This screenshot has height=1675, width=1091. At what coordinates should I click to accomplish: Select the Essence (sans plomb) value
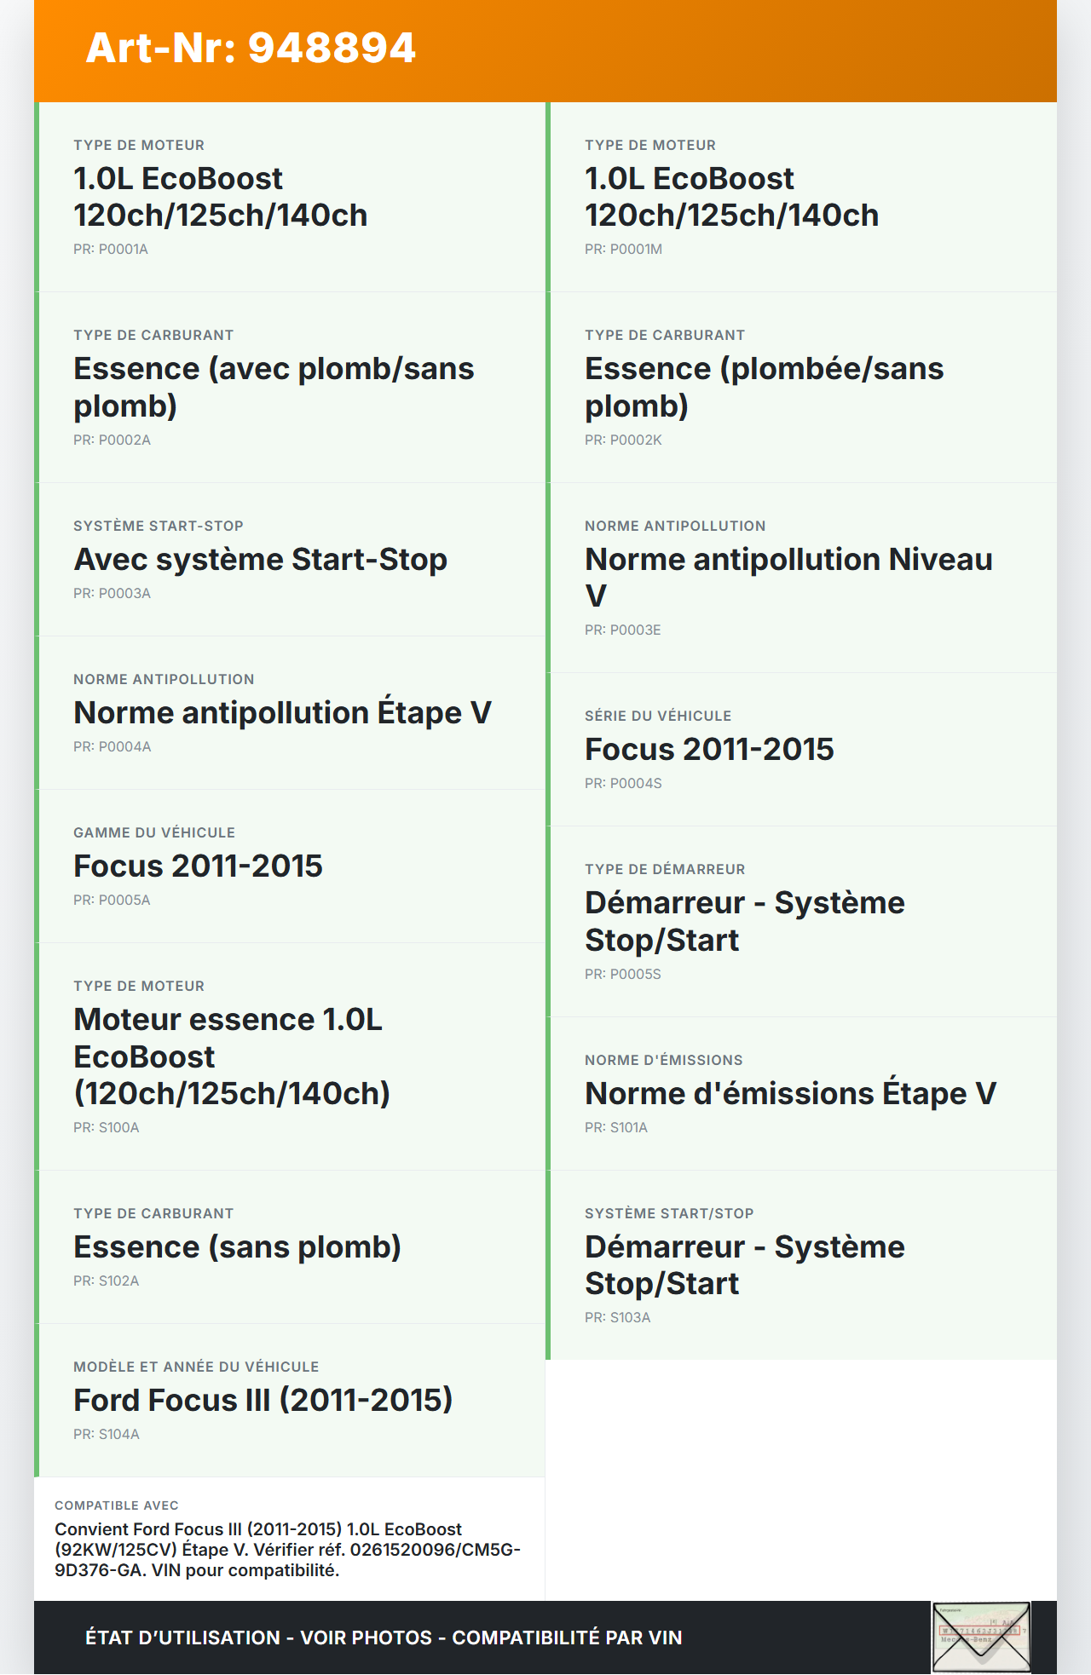point(237,1247)
